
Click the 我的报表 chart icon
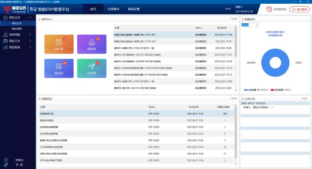5,47
